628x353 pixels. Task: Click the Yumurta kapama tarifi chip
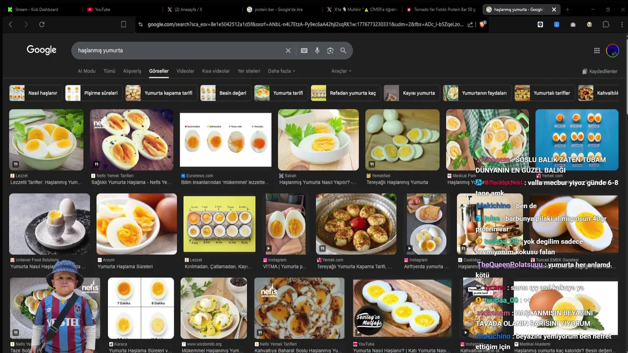161,93
